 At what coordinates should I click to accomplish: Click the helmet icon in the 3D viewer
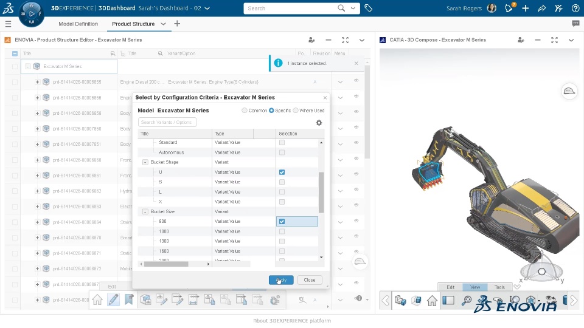tap(569, 91)
